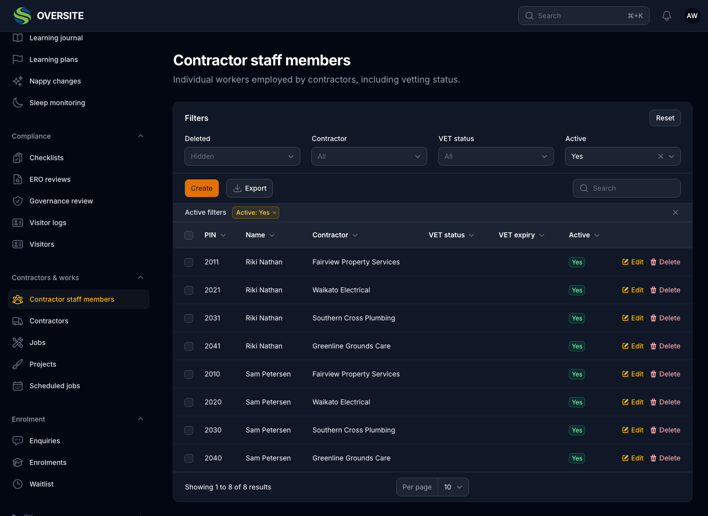The width and height of the screenshot is (708, 516).
Task: Click the ERO reviews document icon
Action: 18,179
